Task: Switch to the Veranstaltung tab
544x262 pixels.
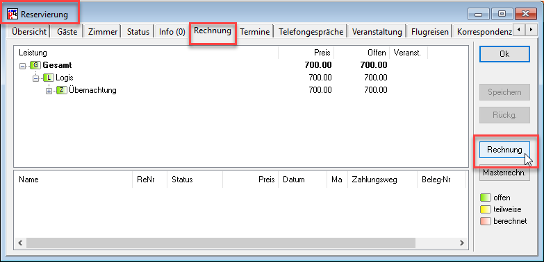Action: (377, 32)
